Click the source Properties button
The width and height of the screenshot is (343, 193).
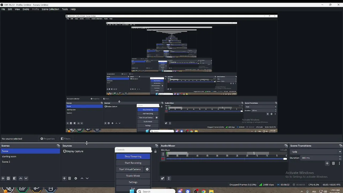point(48,139)
